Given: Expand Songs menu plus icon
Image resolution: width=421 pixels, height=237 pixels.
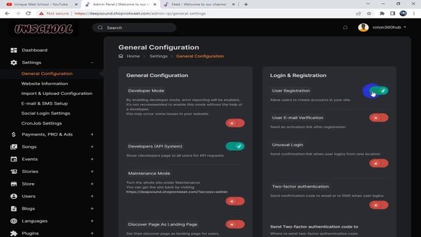Looking at the screenshot, I should click(92, 147).
